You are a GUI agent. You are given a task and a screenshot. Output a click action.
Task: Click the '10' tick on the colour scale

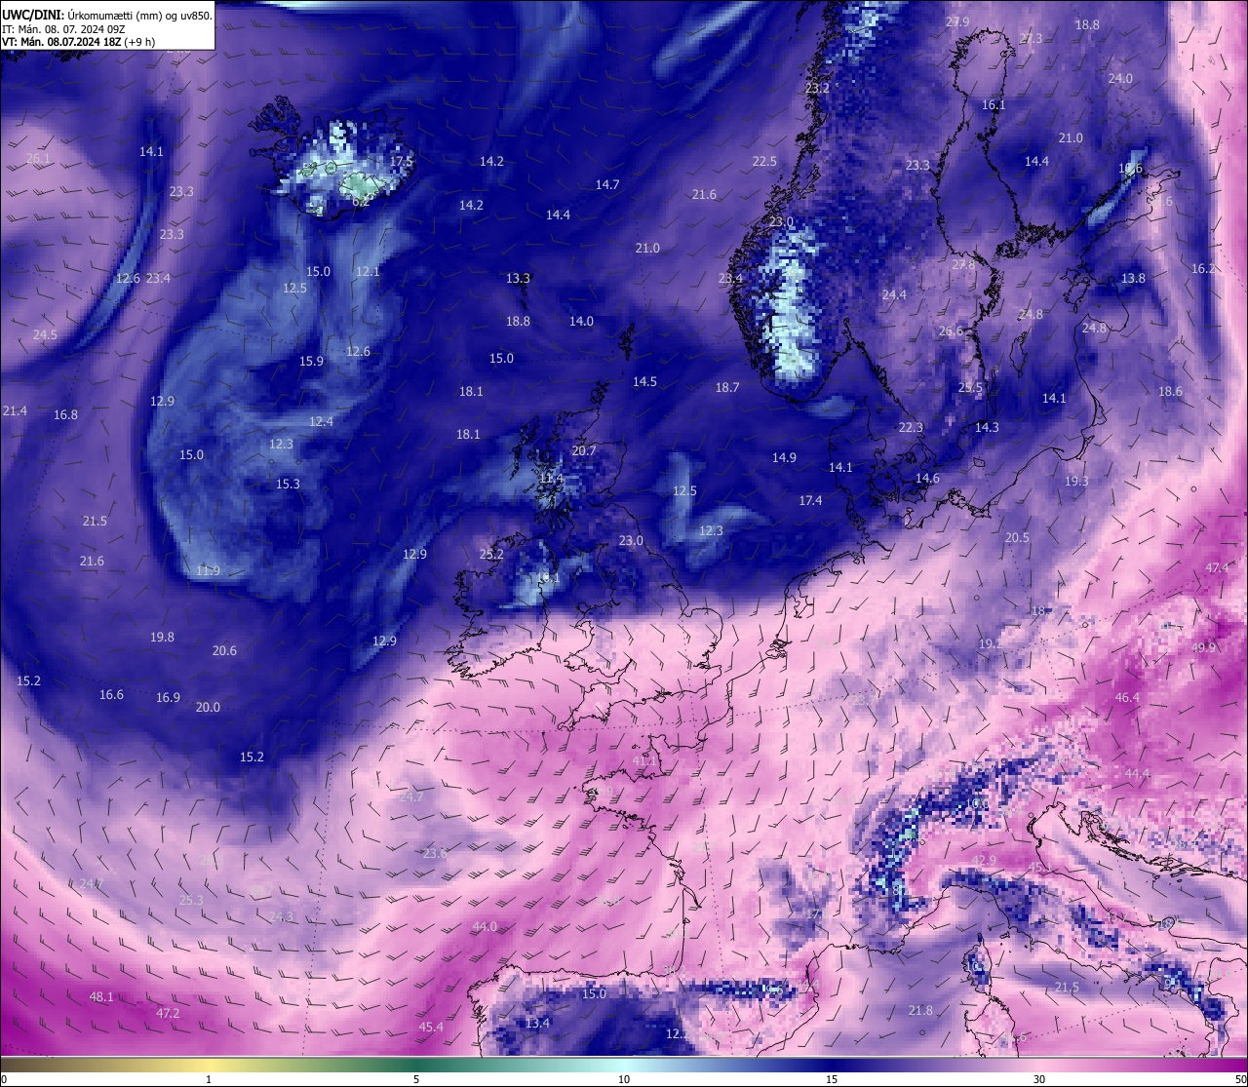tap(624, 1079)
